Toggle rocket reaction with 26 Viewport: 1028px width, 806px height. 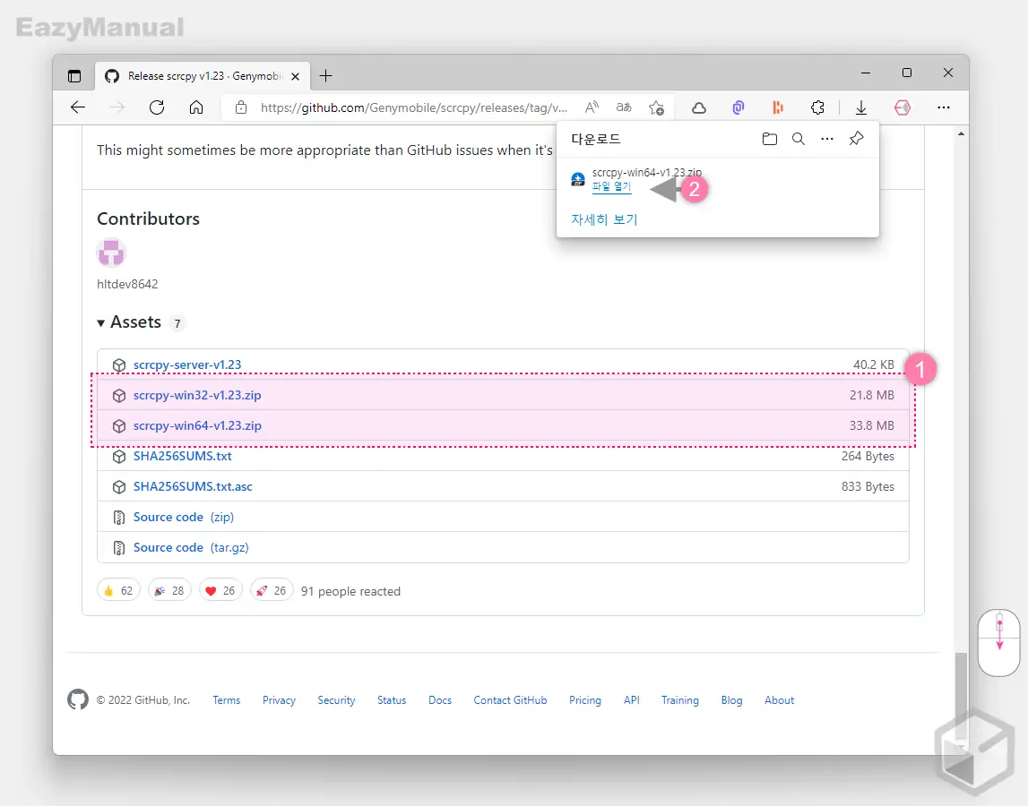[272, 590]
